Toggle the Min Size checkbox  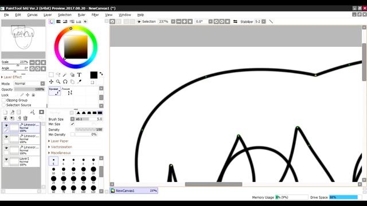[72, 124]
